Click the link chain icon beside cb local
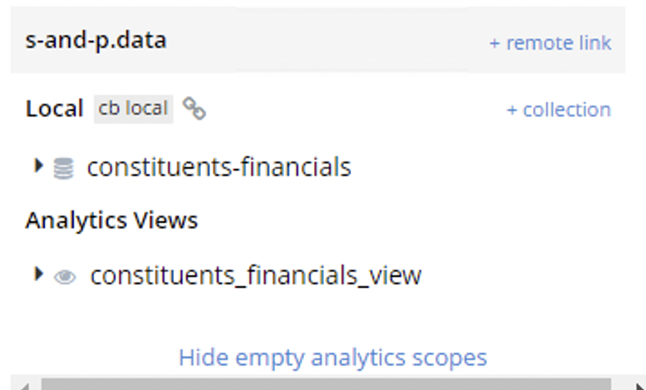 [x=194, y=108]
